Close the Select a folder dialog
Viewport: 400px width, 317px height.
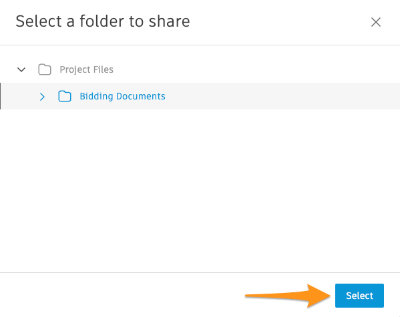(x=376, y=22)
